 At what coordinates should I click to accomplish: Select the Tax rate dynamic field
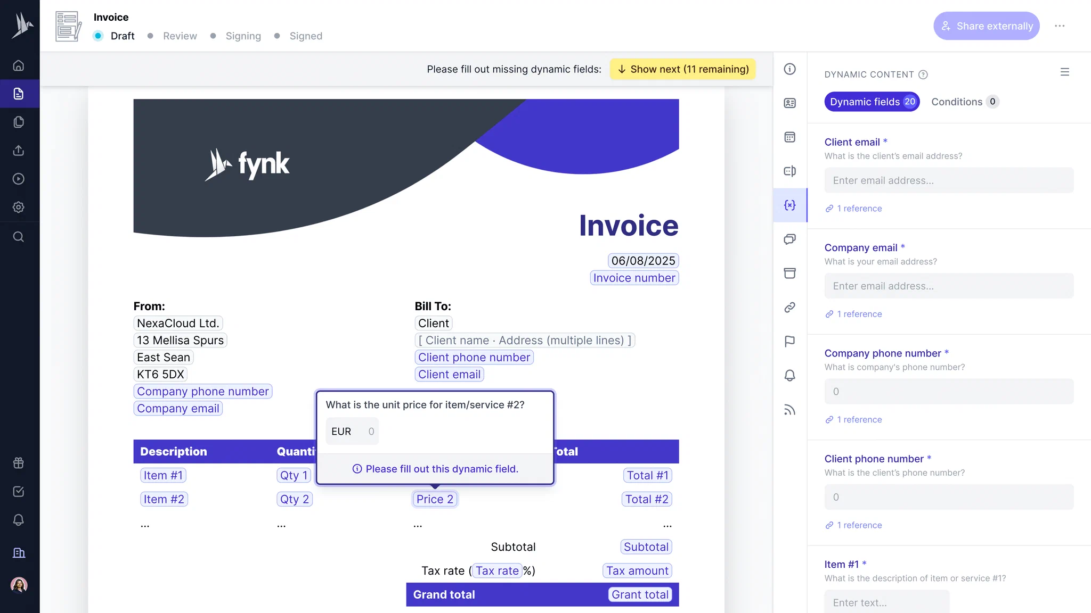click(497, 571)
